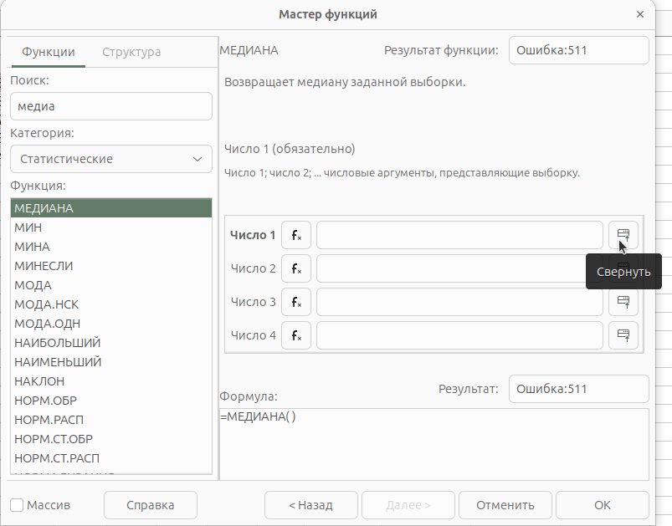Select МОДА.НСК in the function list
This screenshot has width=672, height=526.
pos(47,304)
